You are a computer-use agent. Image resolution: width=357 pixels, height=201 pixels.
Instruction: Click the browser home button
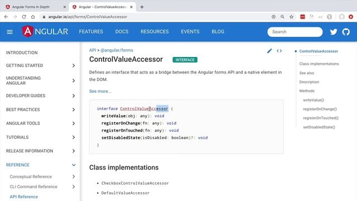33,17
